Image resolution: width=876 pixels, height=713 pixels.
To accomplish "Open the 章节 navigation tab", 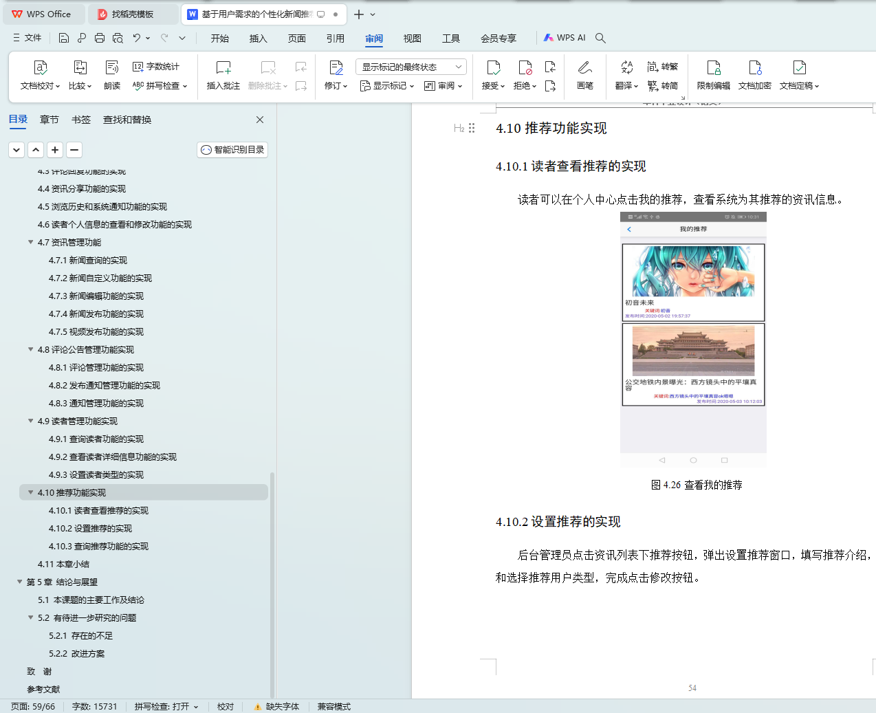I will (50, 120).
